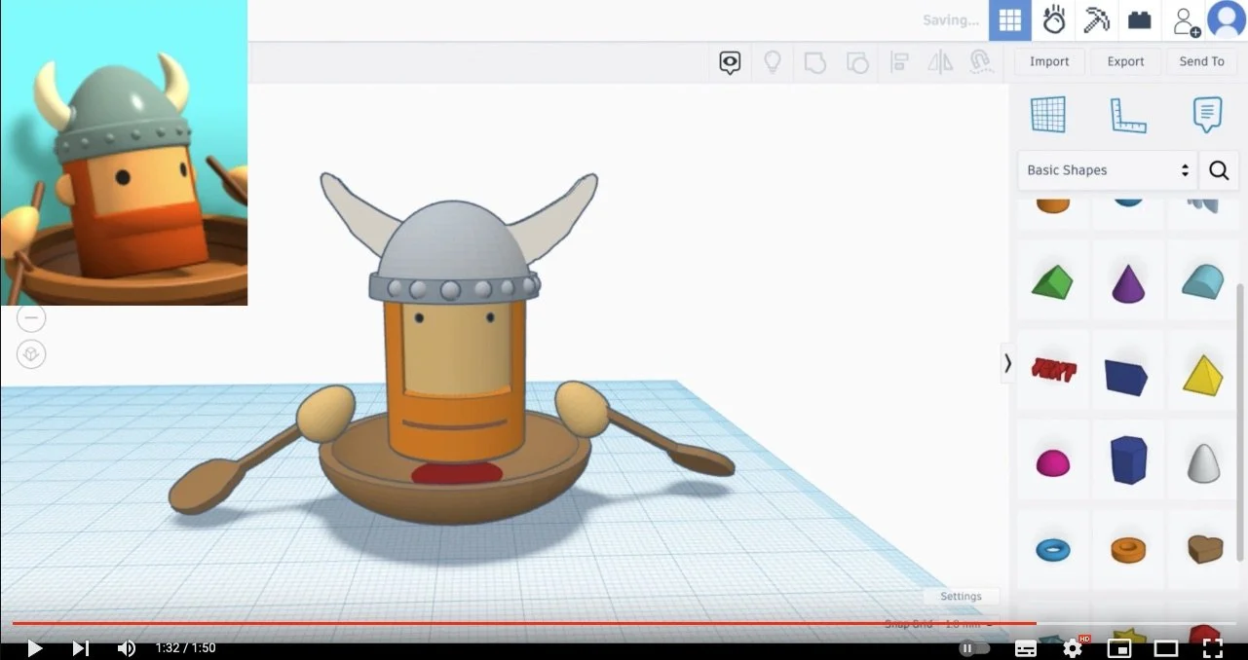This screenshot has height=660, width=1248.
Task: Pick the magenta Half Sphere shape
Action: [1052, 463]
